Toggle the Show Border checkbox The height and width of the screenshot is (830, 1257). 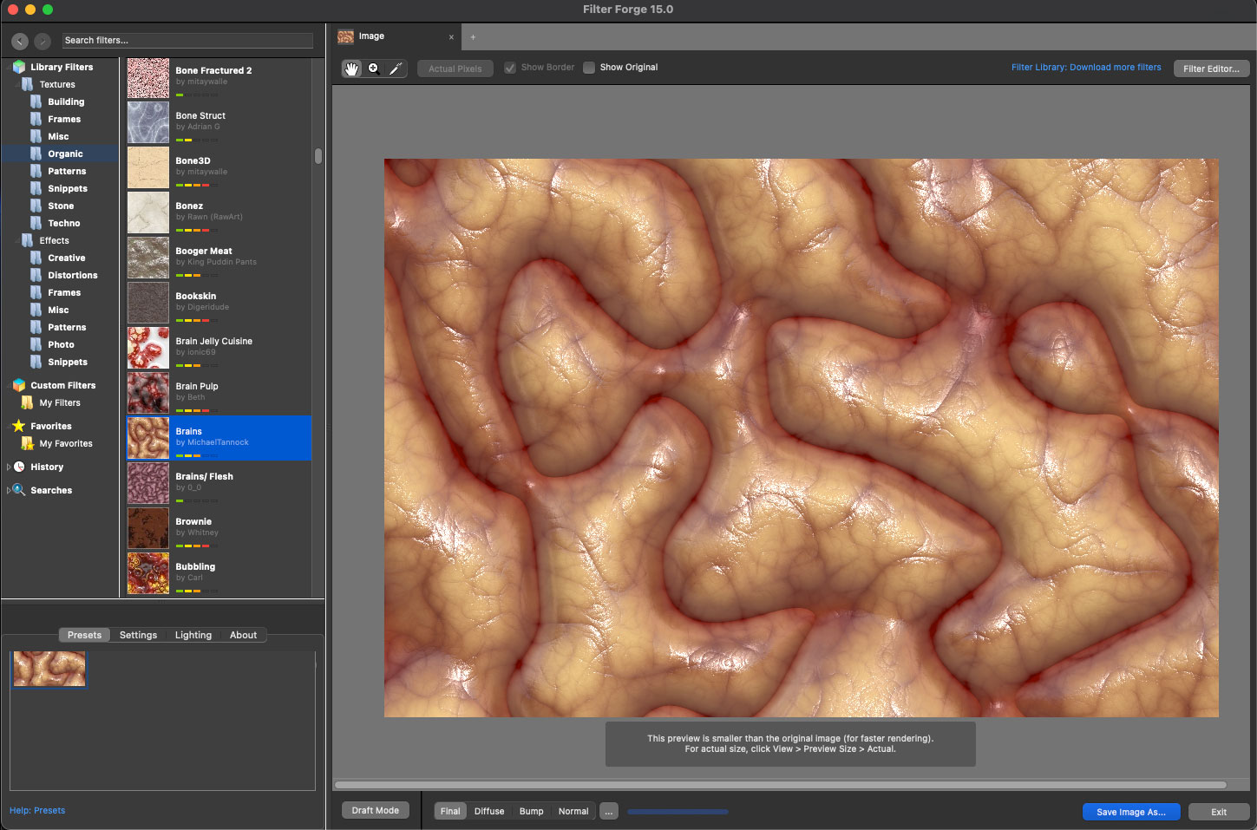(x=510, y=68)
